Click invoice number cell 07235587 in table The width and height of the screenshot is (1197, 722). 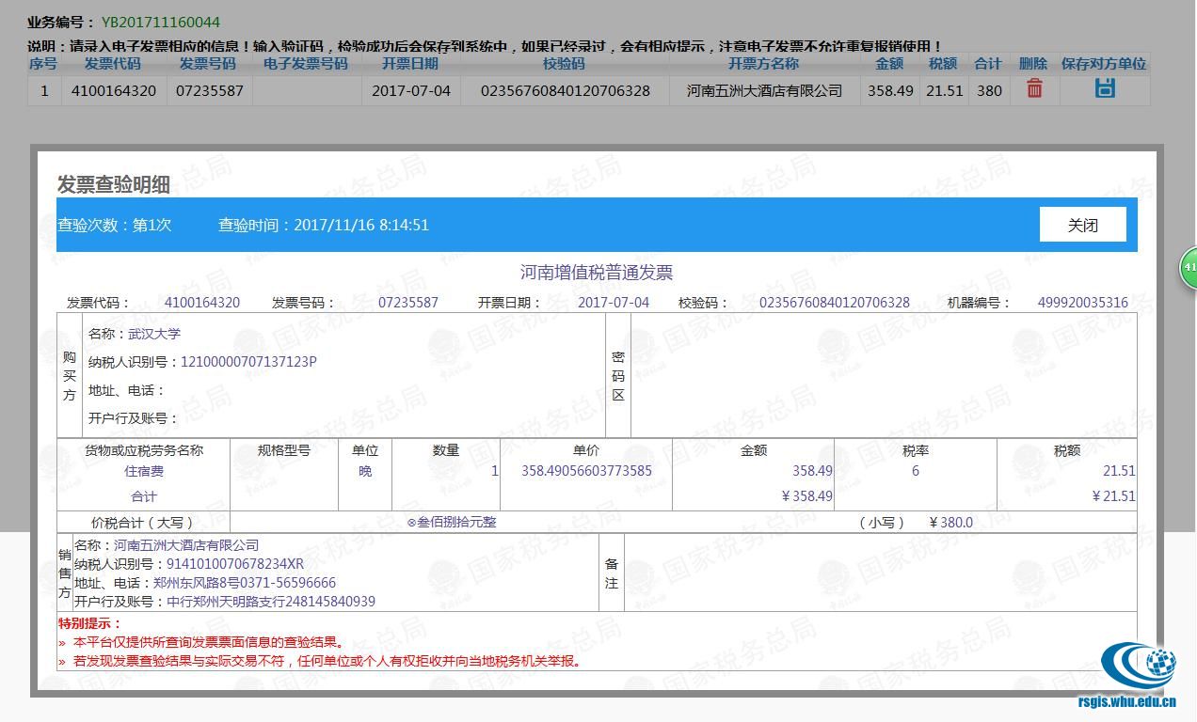tap(210, 90)
